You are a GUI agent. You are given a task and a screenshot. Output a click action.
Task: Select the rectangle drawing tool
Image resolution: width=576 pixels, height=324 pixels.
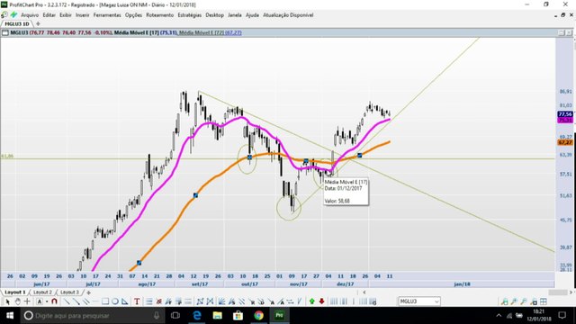[x=105, y=301]
